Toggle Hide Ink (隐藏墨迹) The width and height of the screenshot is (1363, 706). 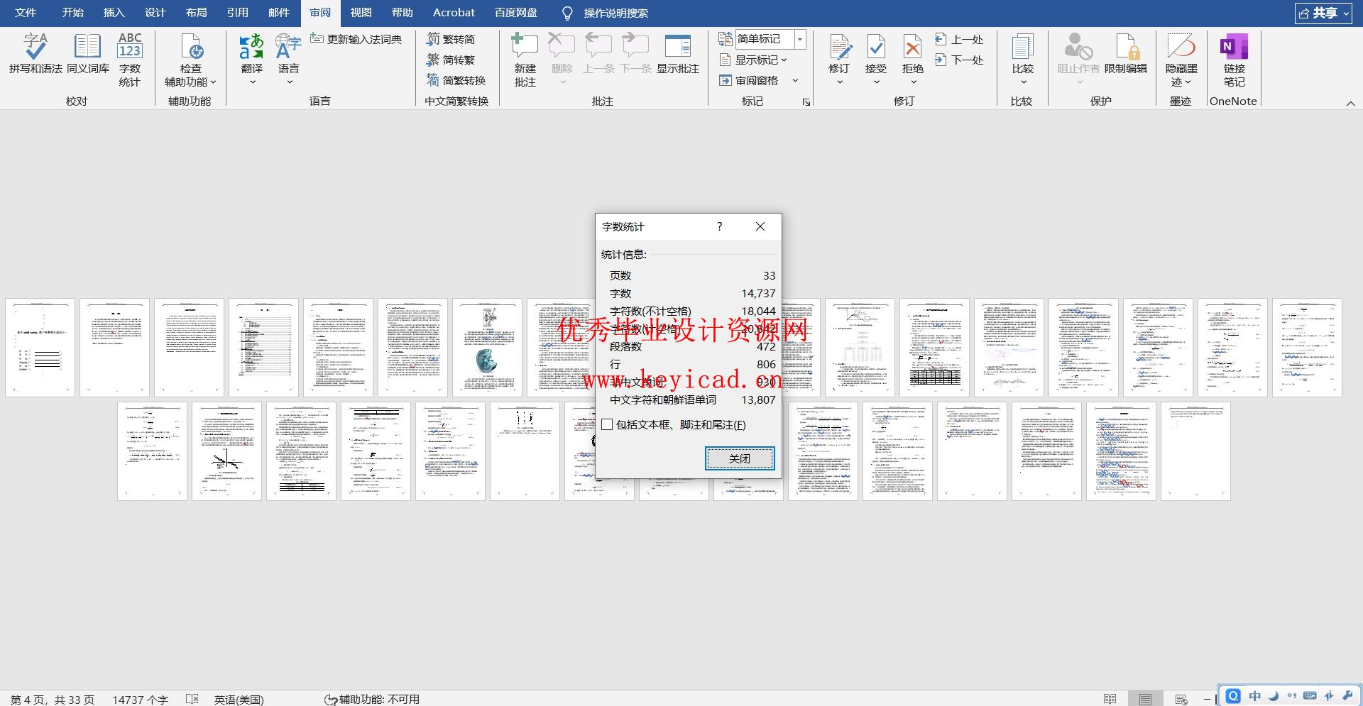coord(1181,60)
